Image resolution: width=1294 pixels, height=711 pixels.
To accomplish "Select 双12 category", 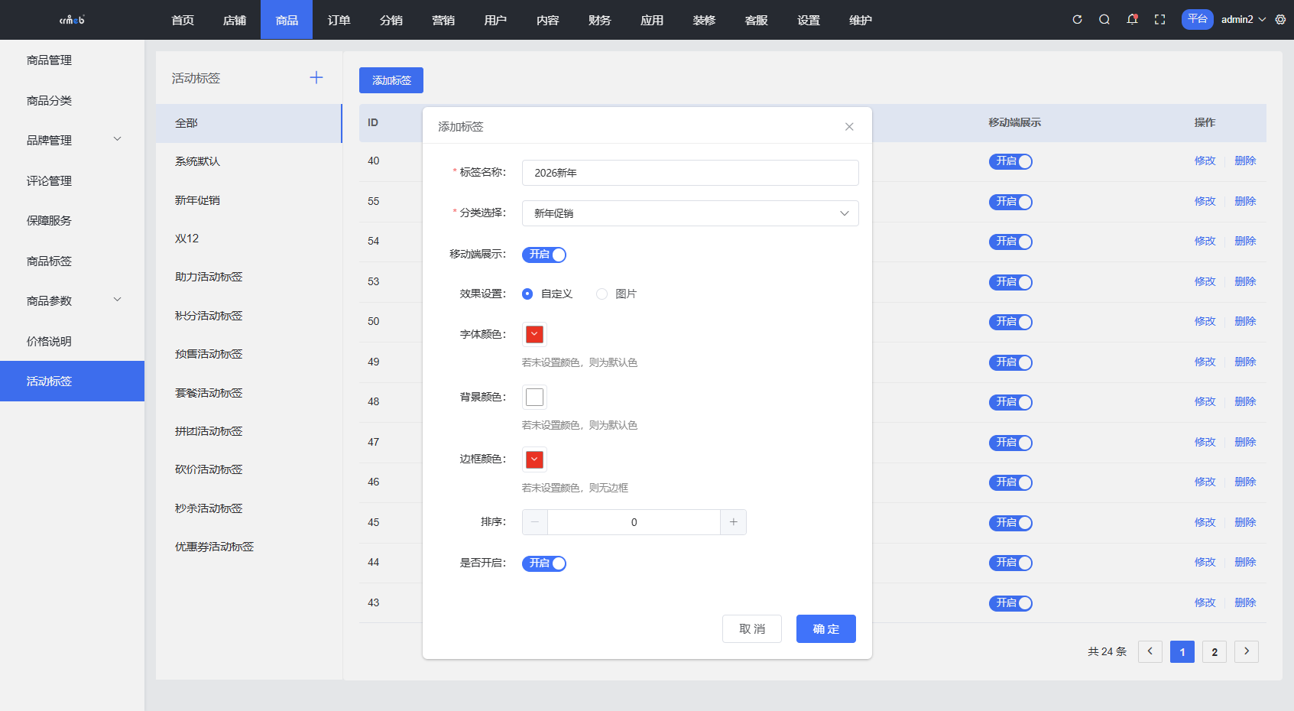I will 249,239.
